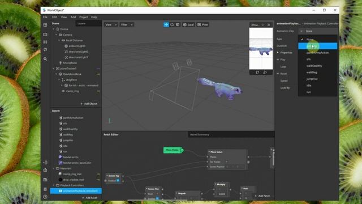Select manip_ring_mat material asset
Image resolution: width=362 pixels, height=204 pixels.
[x=72, y=174]
